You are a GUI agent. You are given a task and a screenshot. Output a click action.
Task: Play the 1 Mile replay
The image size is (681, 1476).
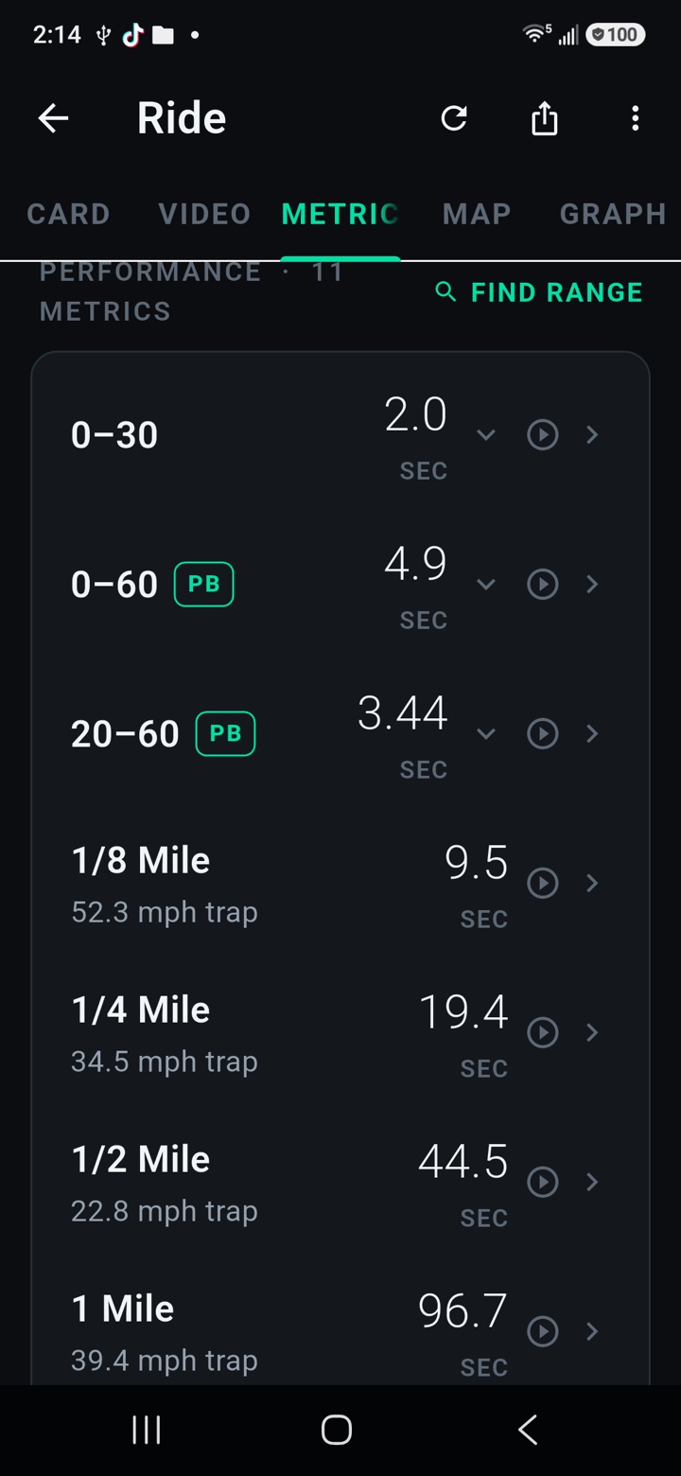click(x=542, y=1331)
